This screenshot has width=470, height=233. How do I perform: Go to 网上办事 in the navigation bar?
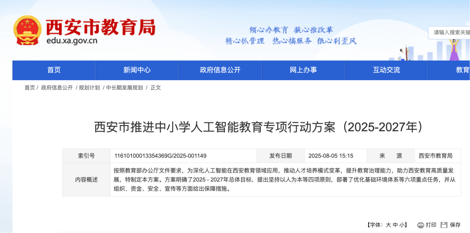tap(303, 70)
